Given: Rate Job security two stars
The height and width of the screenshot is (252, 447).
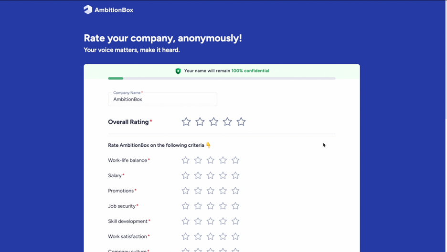Looking at the screenshot, I should (x=198, y=206).
